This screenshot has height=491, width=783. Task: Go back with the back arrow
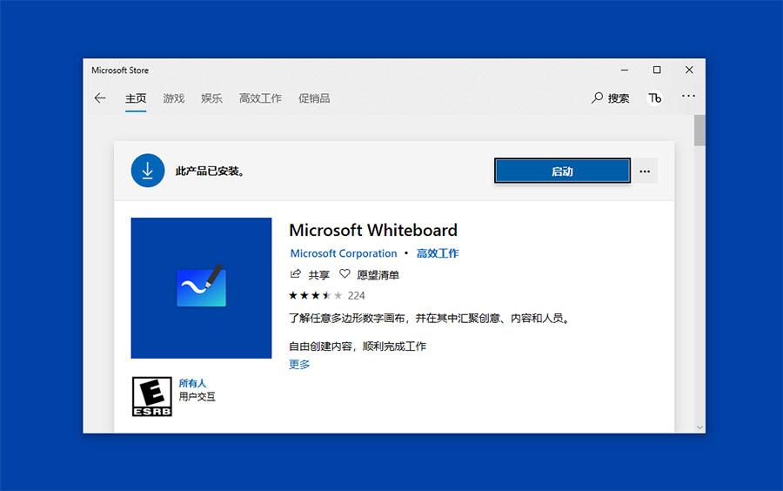(100, 98)
